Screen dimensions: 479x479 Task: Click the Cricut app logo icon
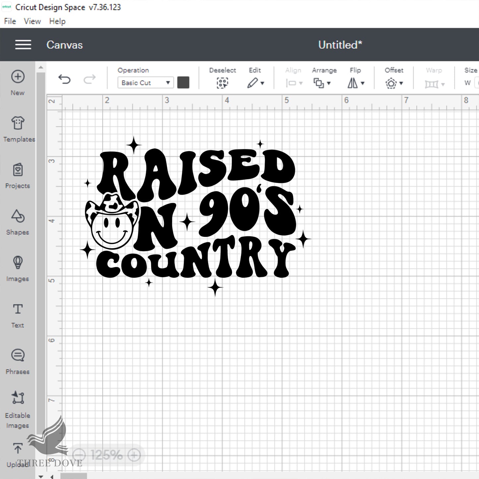click(7, 7)
